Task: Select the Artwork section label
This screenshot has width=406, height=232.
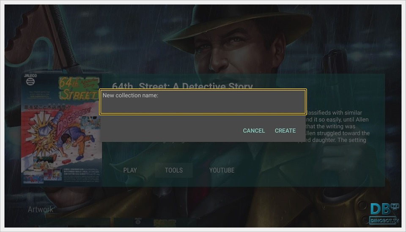Action: tap(41, 209)
